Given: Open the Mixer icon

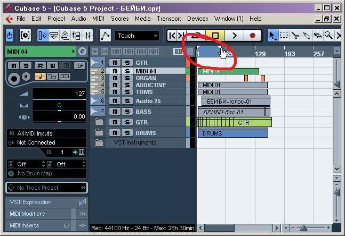Looking at the screenshot, I should (87, 35).
